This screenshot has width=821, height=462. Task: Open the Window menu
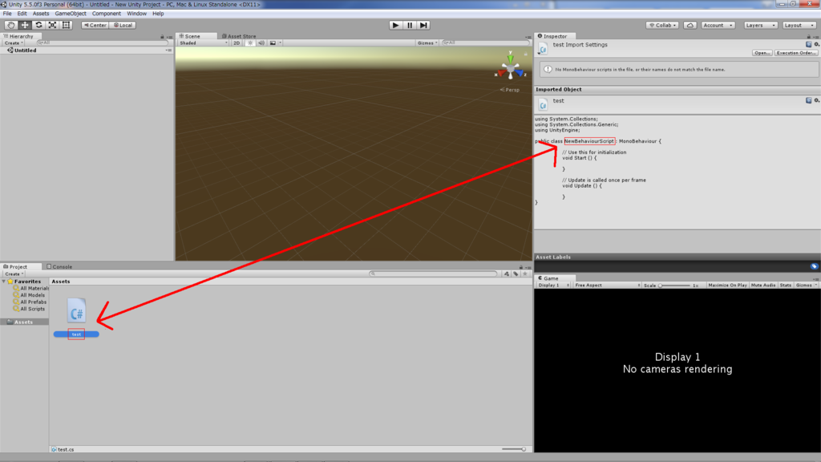point(136,14)
